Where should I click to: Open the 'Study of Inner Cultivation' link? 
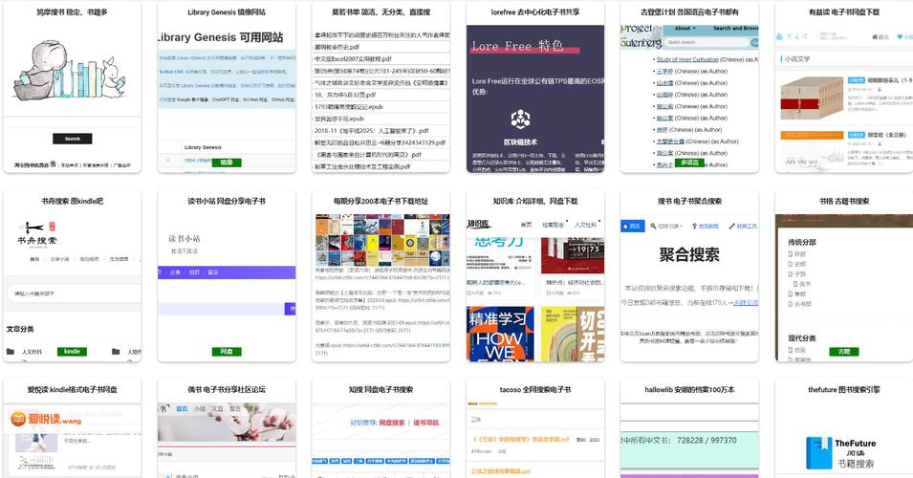687,59
